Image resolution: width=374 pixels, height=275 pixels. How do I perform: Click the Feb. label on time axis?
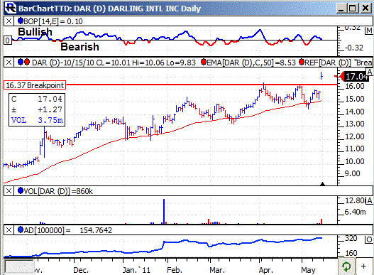(x=175, y=270)
